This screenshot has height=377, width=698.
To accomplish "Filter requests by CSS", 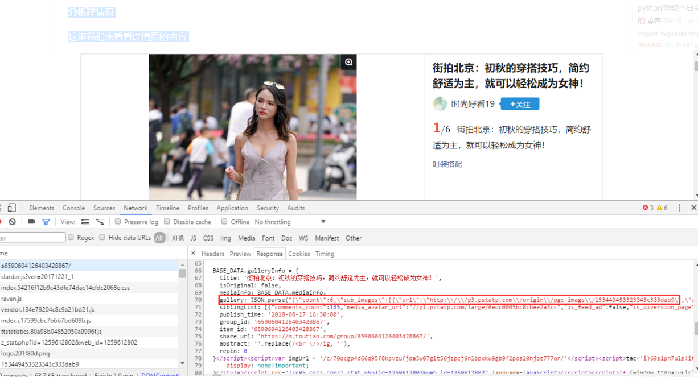I will click(208, 238).
